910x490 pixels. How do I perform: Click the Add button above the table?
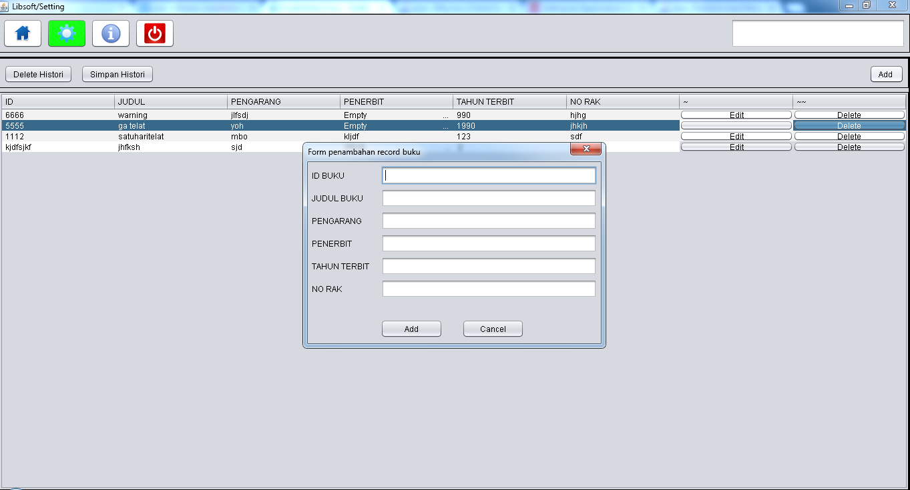886,74
